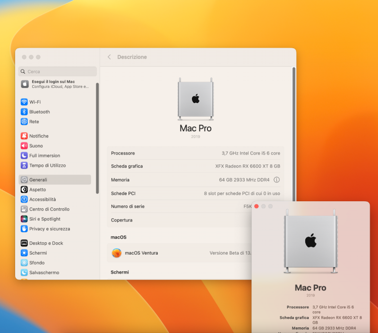Open Tempo di Utilizzo hourglass icon
378x333 pixels.
(x=24, y=165)
